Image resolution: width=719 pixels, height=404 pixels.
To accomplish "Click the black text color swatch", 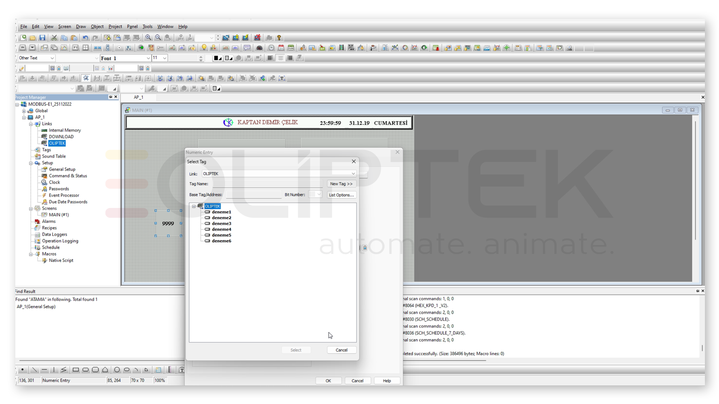I will coord(217,58).
